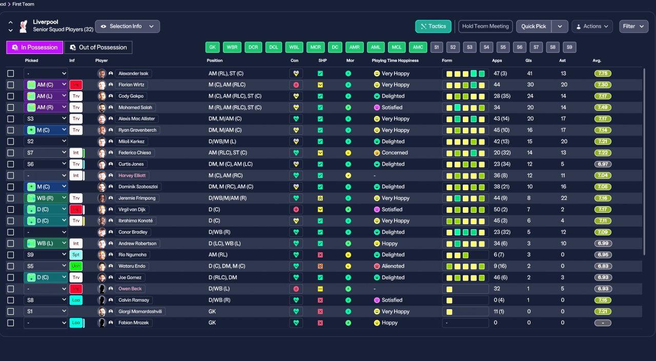The height and width of the screenshot is (361, 656).
Task: Click the Liverpool club crest icon
Action: pyautogui.click(x=23, y=26)
